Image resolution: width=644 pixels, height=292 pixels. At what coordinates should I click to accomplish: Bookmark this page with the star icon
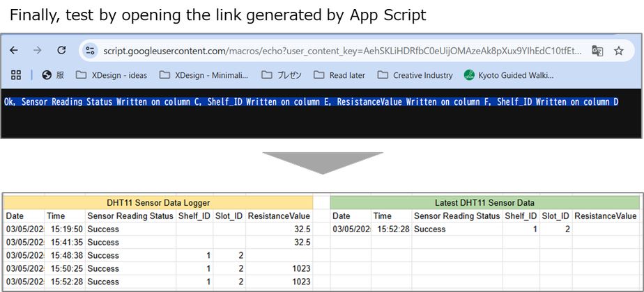pyautogui.click(x=618, y=51)
